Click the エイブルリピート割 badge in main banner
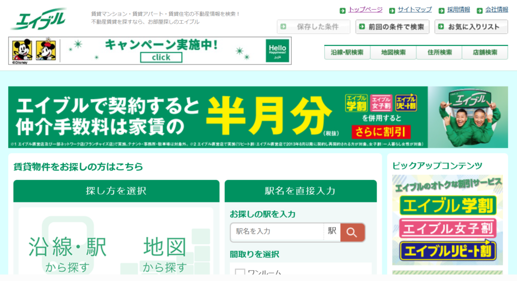Viewport: 517px width, 281px height. pyautogui.click(x=406, y=103)
